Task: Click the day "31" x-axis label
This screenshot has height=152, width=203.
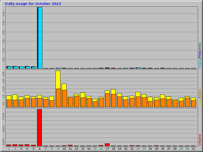Action: (193, 149)
